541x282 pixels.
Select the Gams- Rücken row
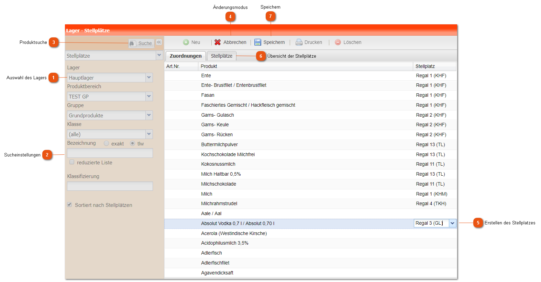[x=311, y=135]
